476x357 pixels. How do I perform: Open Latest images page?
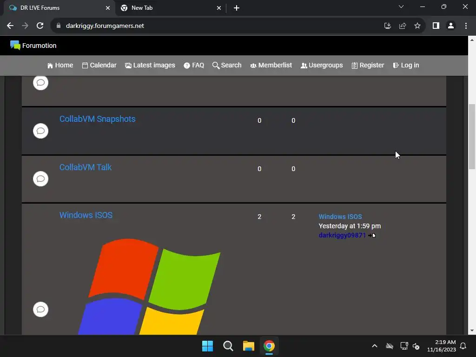150,65
